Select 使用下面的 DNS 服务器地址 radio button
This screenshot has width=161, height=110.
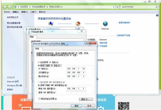click(39, 85)
